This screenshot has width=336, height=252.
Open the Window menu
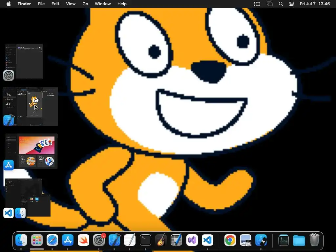[x=103, y=4]
